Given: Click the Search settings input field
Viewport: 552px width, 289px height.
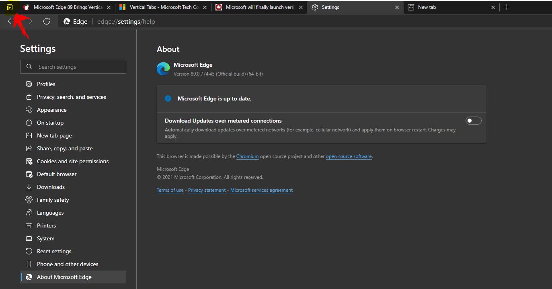Looking at the screenshot, I should click(73, 67).
